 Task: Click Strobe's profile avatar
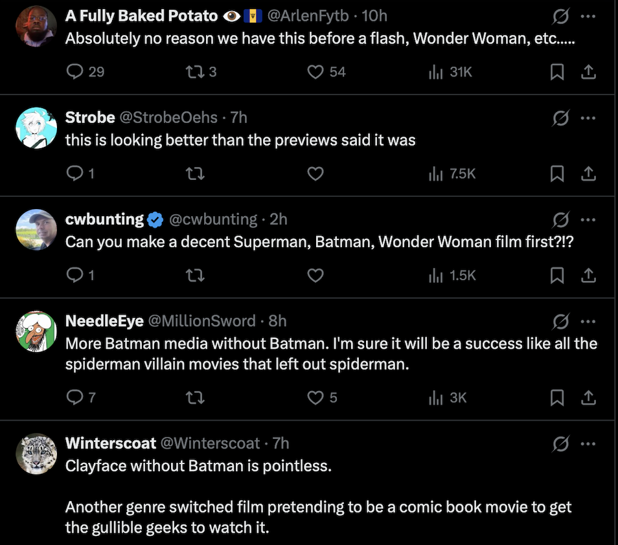tap(36, 128)
